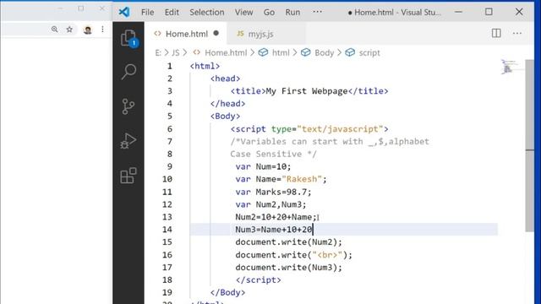Click the closing </script> tag

coord(258,280)
